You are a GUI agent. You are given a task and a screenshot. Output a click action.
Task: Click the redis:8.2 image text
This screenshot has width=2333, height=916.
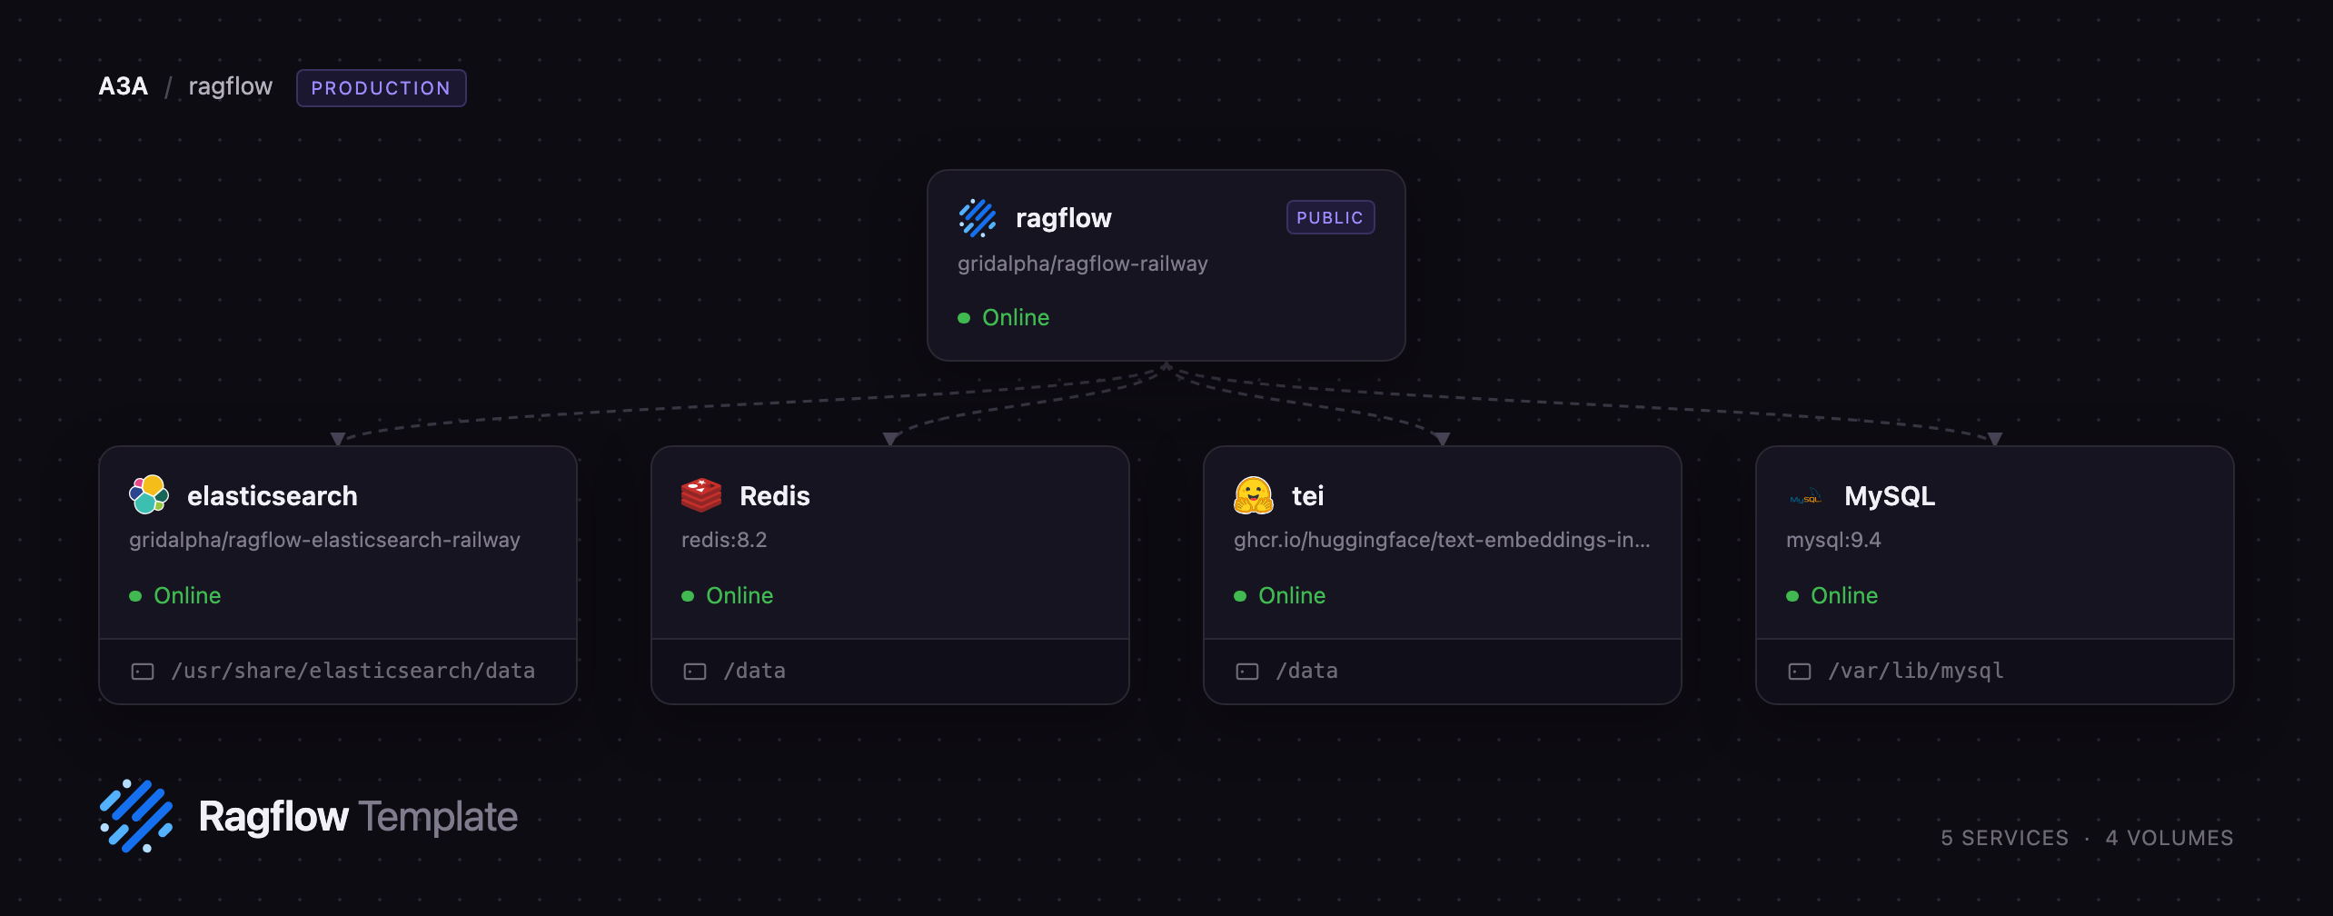point(724,540)
